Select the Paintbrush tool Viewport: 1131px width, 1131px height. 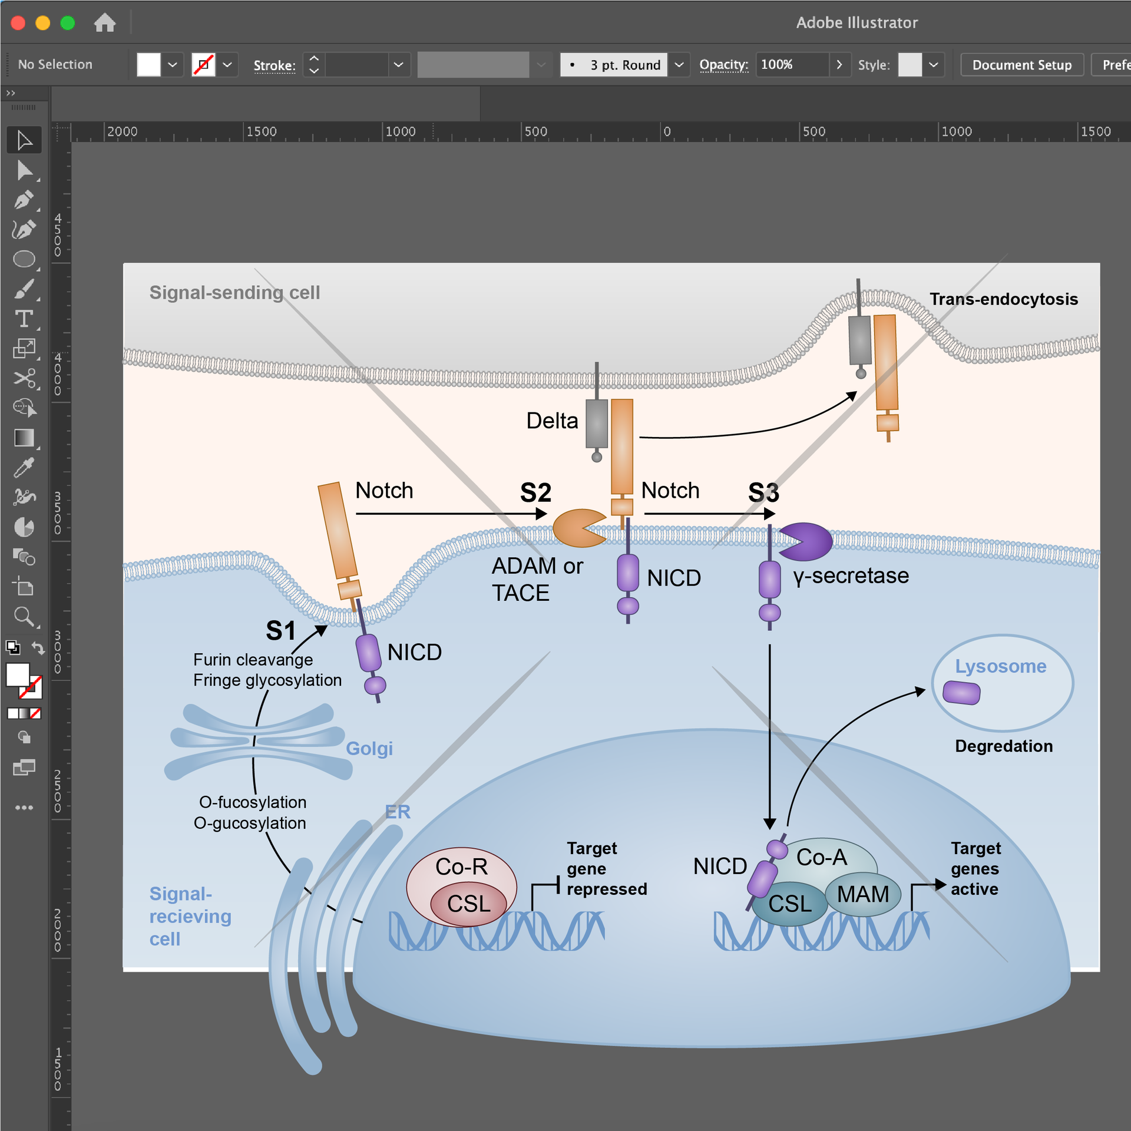[24, 289]
